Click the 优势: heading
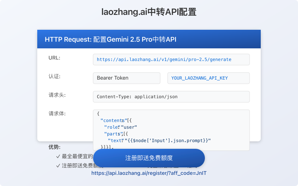 point(54,147)
